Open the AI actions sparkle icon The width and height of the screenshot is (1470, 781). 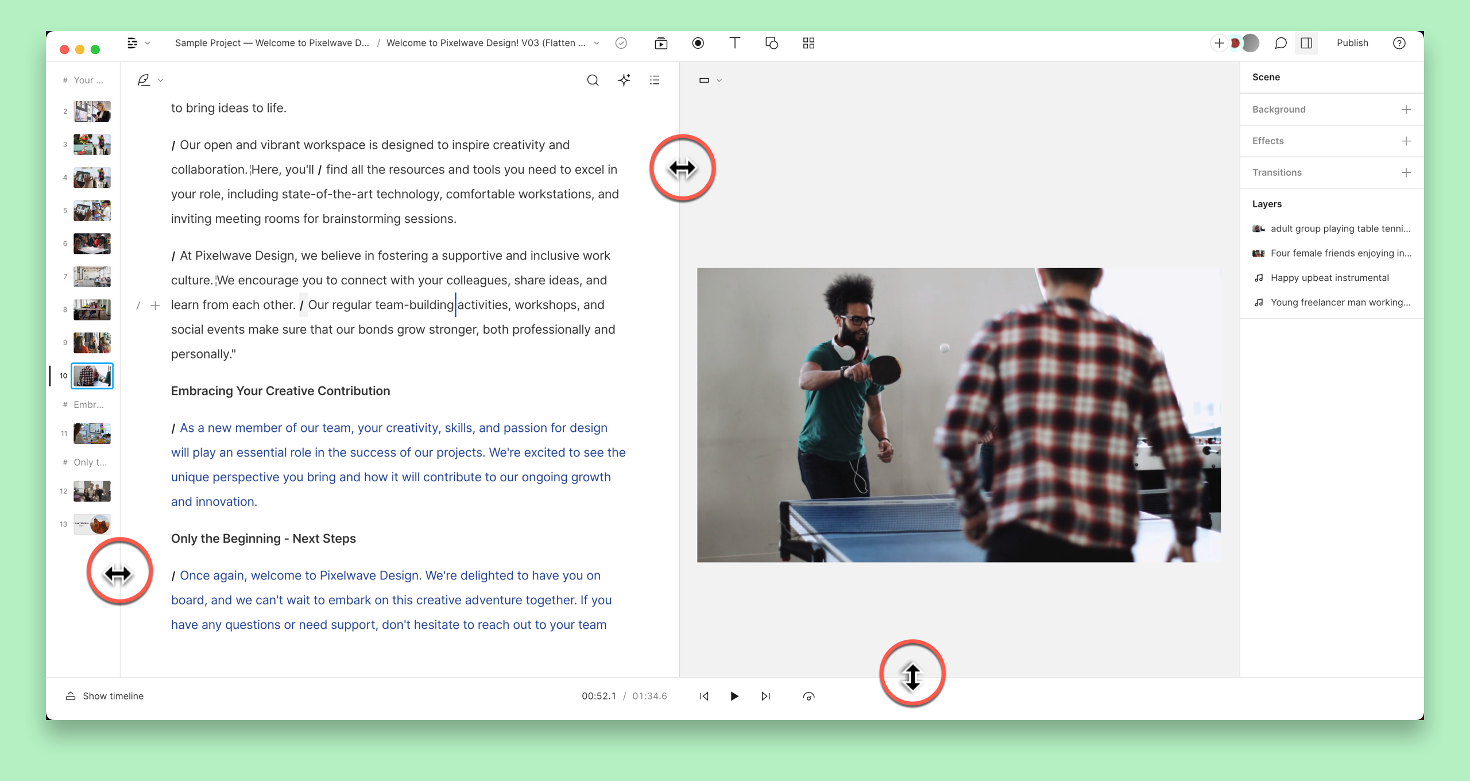(x=624, y=80)
